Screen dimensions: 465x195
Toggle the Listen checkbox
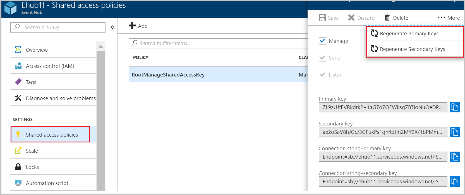pyautogui.click(x=322, y=75)
